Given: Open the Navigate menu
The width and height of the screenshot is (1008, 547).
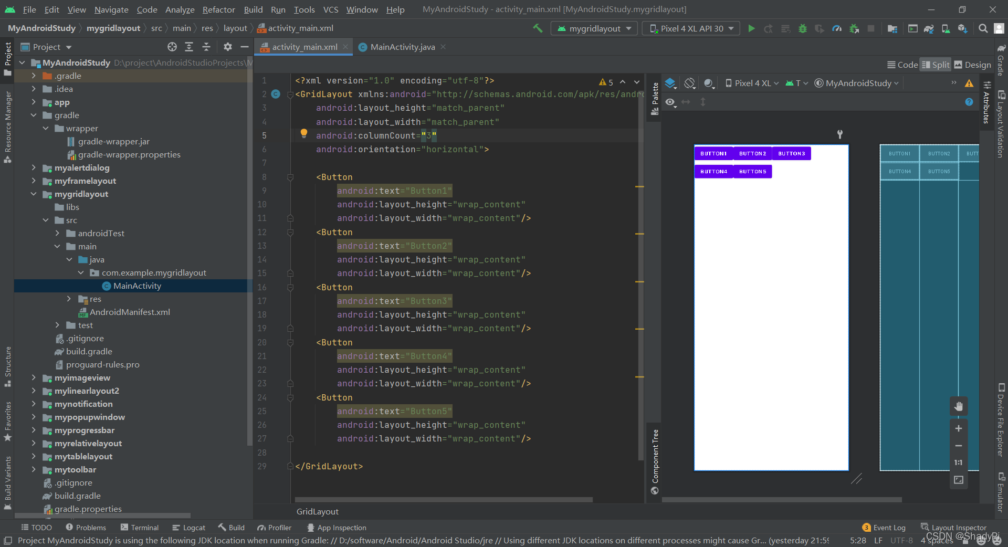Looking at the screenshot, I should [111, 9].
